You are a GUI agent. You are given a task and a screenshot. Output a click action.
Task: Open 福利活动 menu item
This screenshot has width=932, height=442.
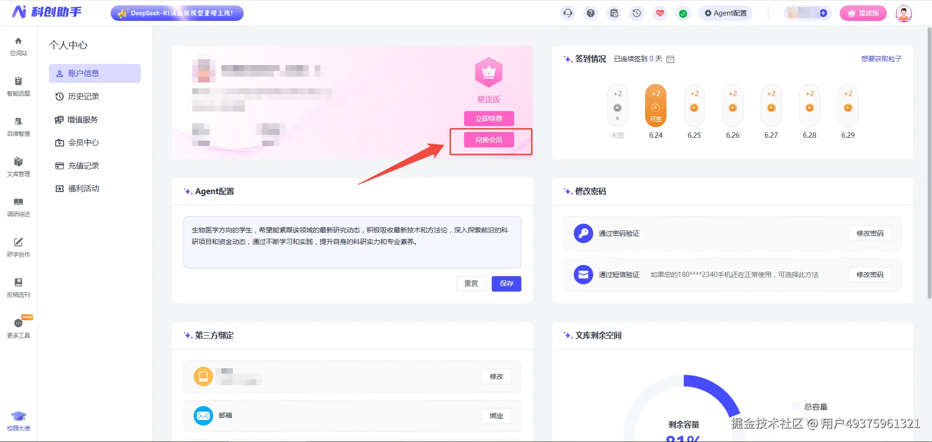[95, 188]
